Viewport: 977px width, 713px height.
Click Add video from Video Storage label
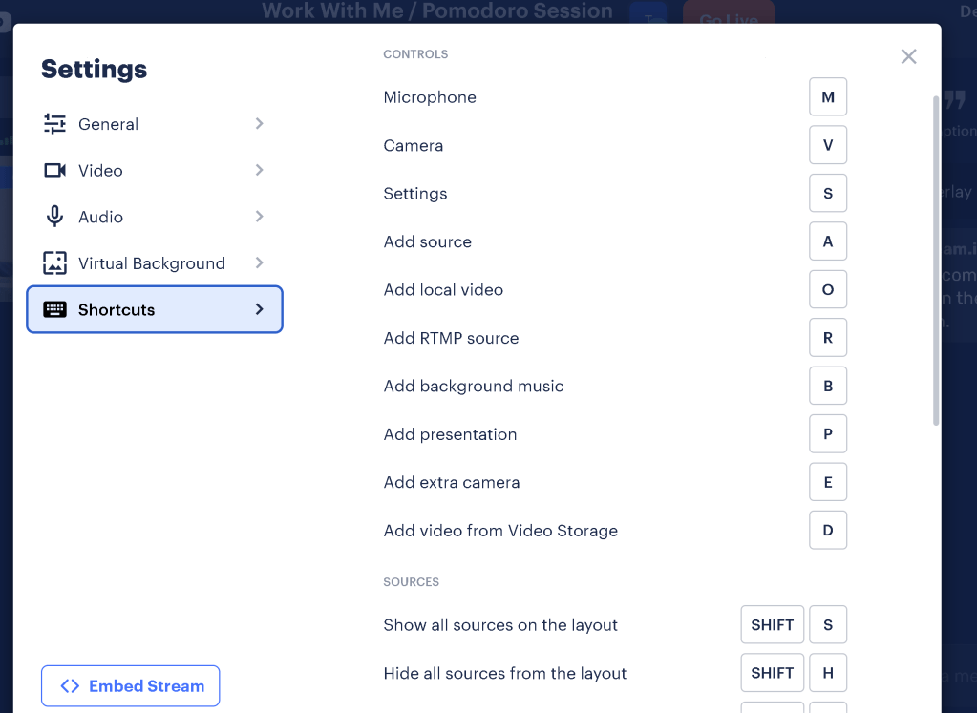[x=500, y=531]
